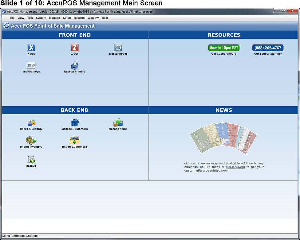The image size is (300, 240).
Task: Open the Tills menu
Action: click(30, 18)
